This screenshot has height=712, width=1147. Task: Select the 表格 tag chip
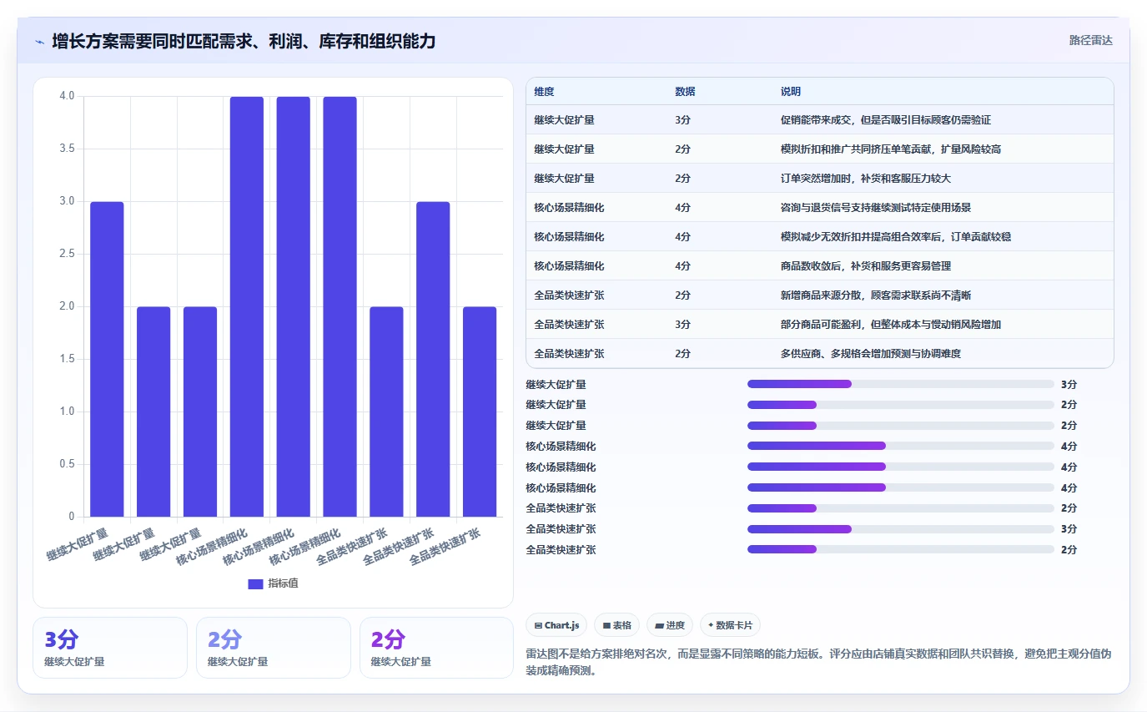(x=617, y=625)
